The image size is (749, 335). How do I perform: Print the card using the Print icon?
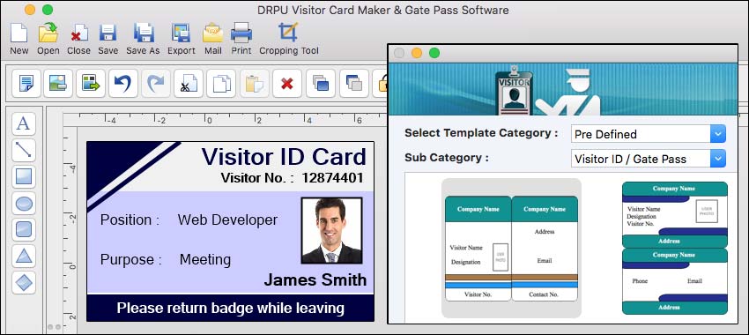point(241,33)
